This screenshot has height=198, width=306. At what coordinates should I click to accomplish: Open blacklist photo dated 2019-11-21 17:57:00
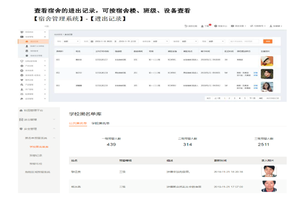269,186
